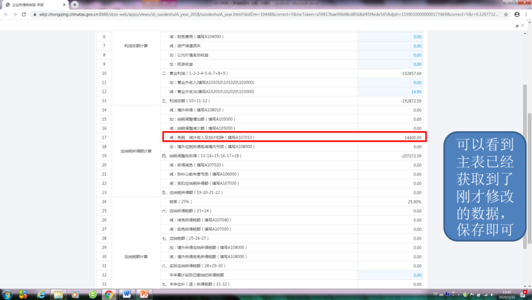Screen dimensions: 532x300
Task: Click the address bar URL
Action: 268,14
